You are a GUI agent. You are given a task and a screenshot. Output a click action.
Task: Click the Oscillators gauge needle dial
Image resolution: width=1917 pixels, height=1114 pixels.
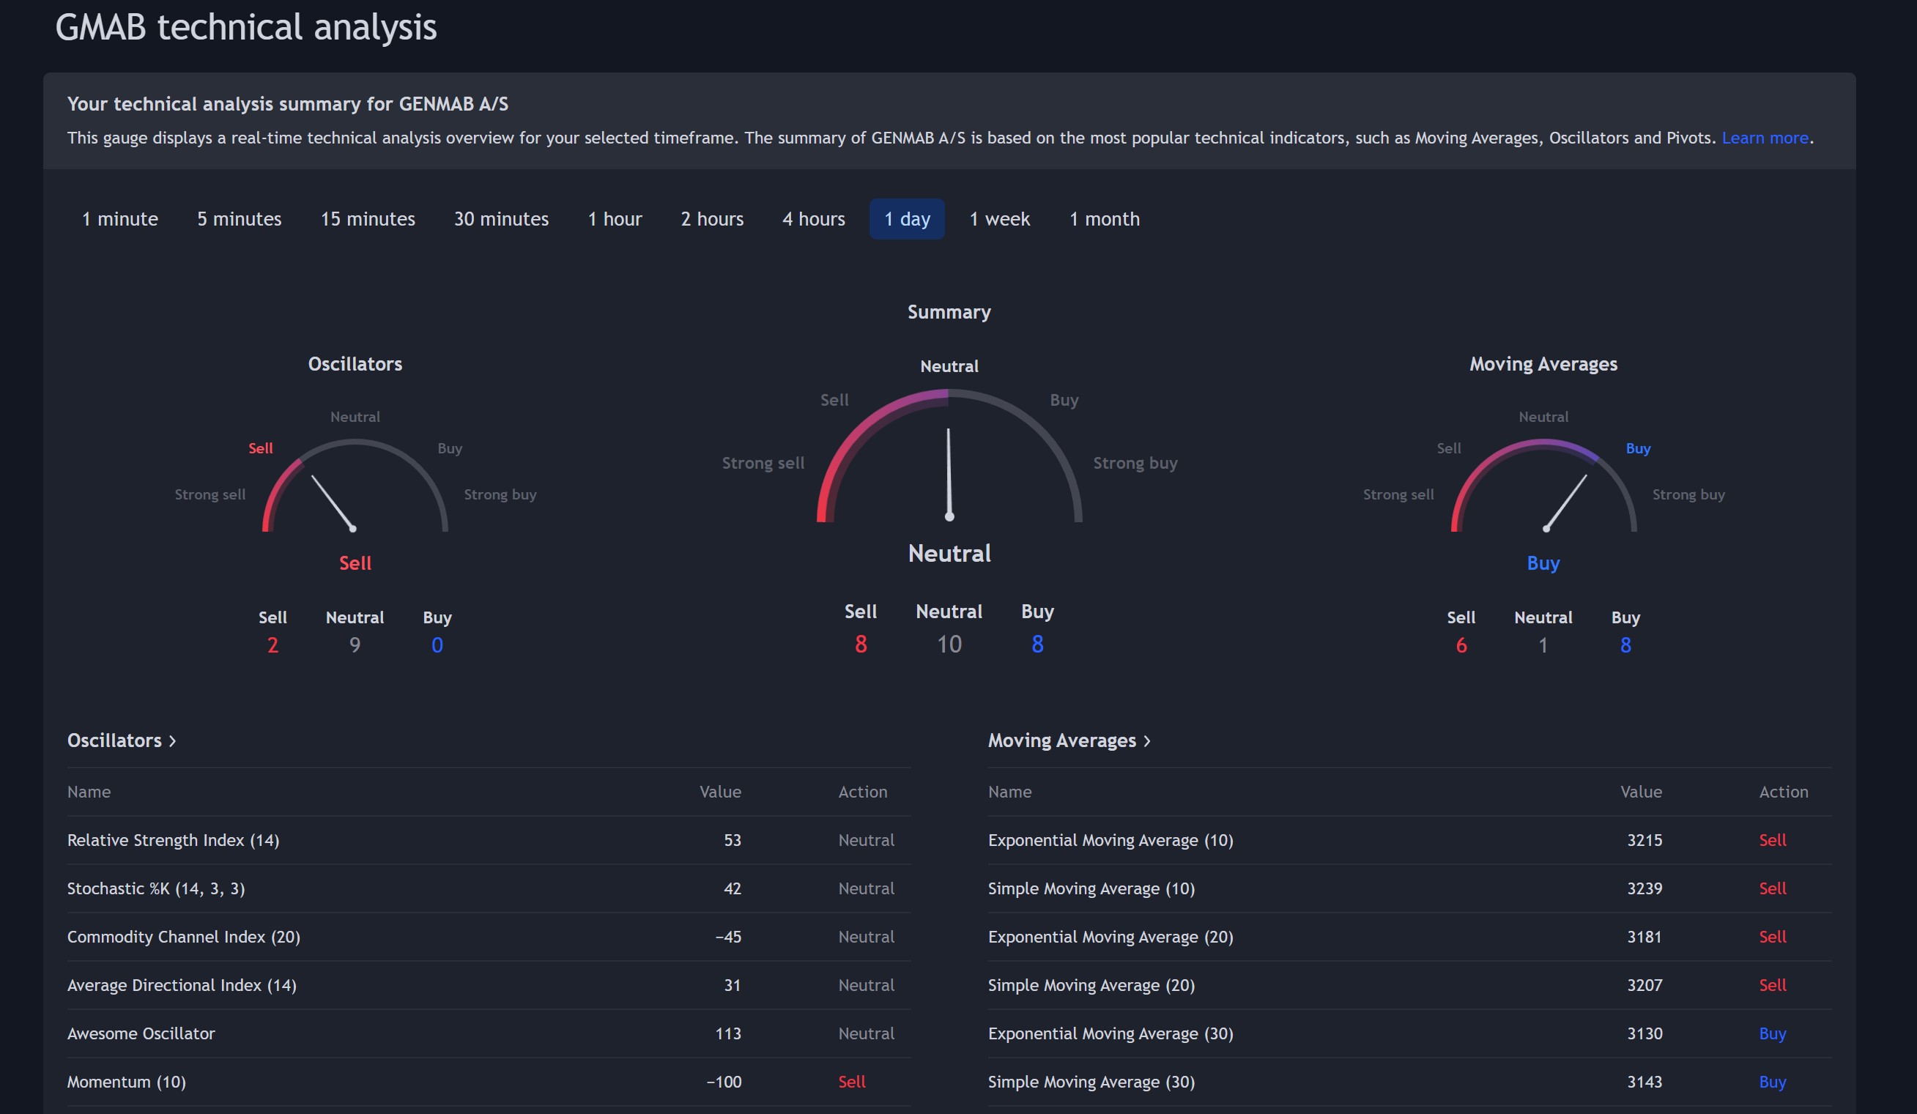pyautogui.click(x=355, y=486)
